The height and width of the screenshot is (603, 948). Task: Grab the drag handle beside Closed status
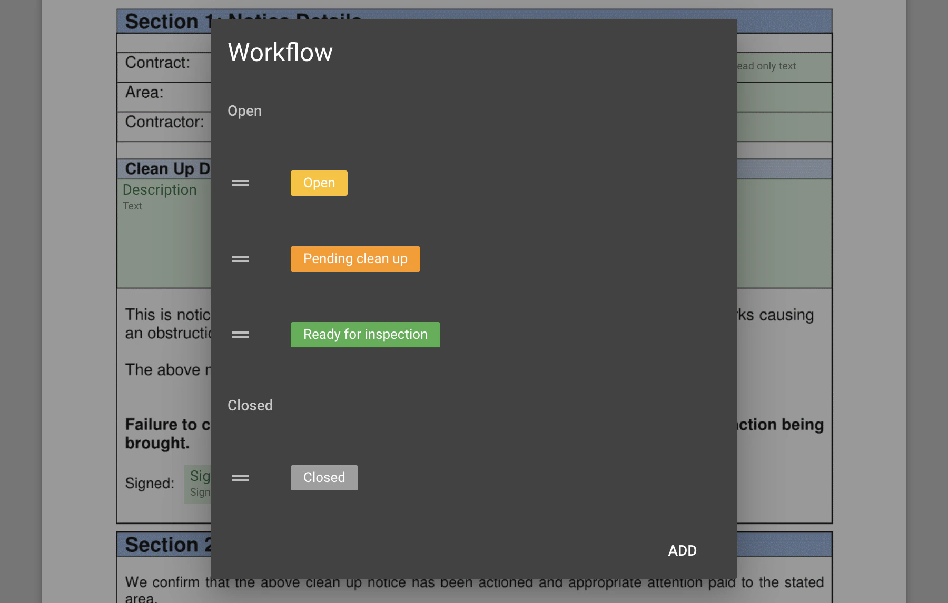(x=240, y=477)
